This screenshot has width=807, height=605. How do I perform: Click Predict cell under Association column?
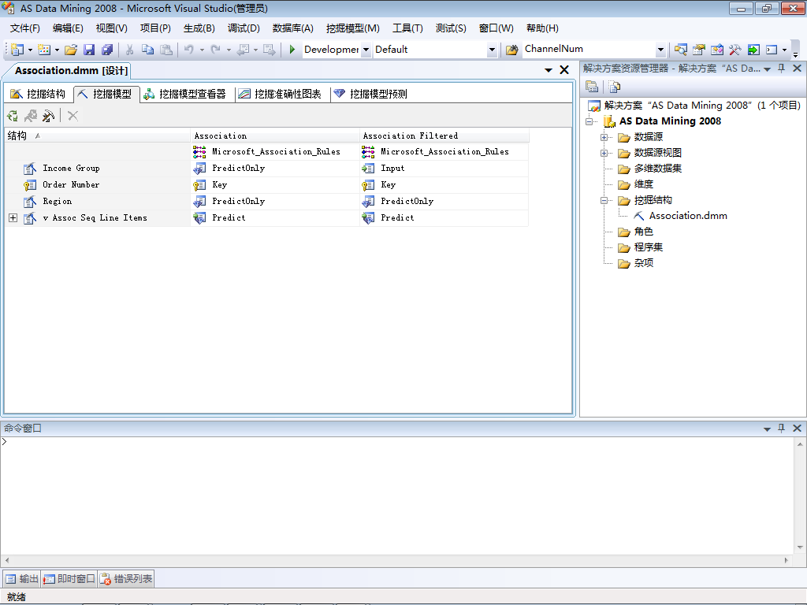[275, 218]
